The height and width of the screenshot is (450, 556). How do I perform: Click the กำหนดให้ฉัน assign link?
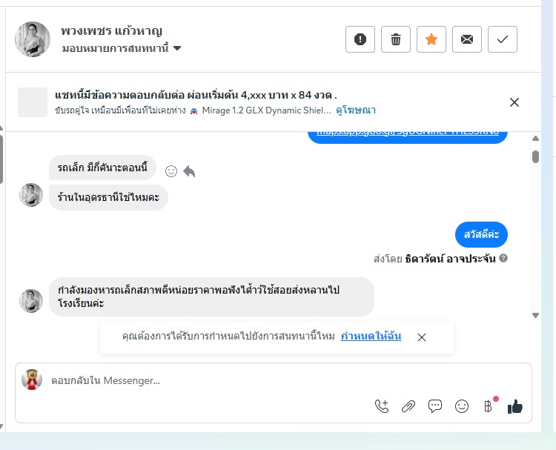coord(371,337)
